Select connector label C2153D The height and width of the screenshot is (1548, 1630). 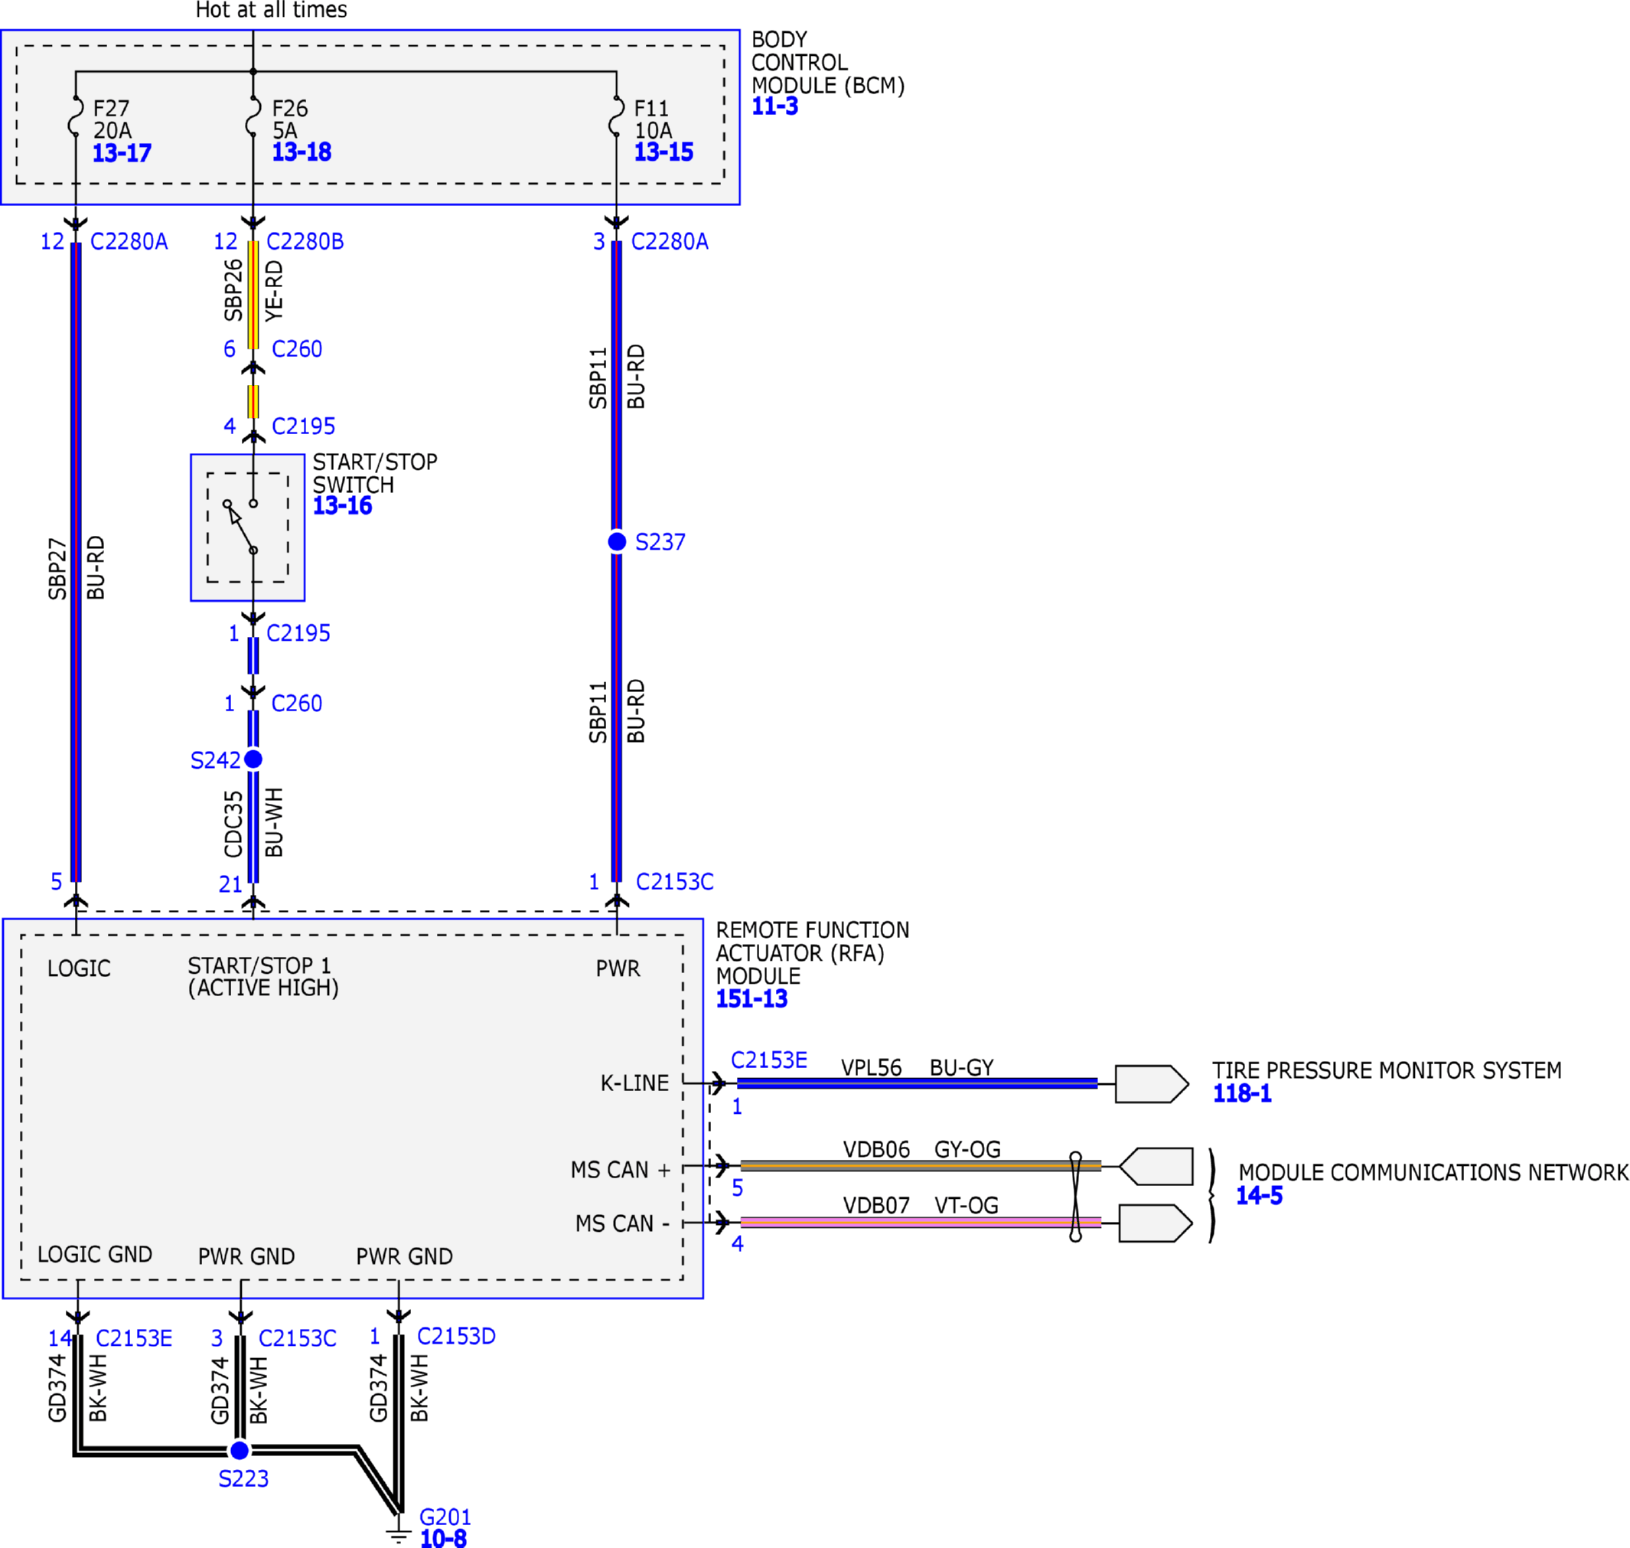[456, 1336]
